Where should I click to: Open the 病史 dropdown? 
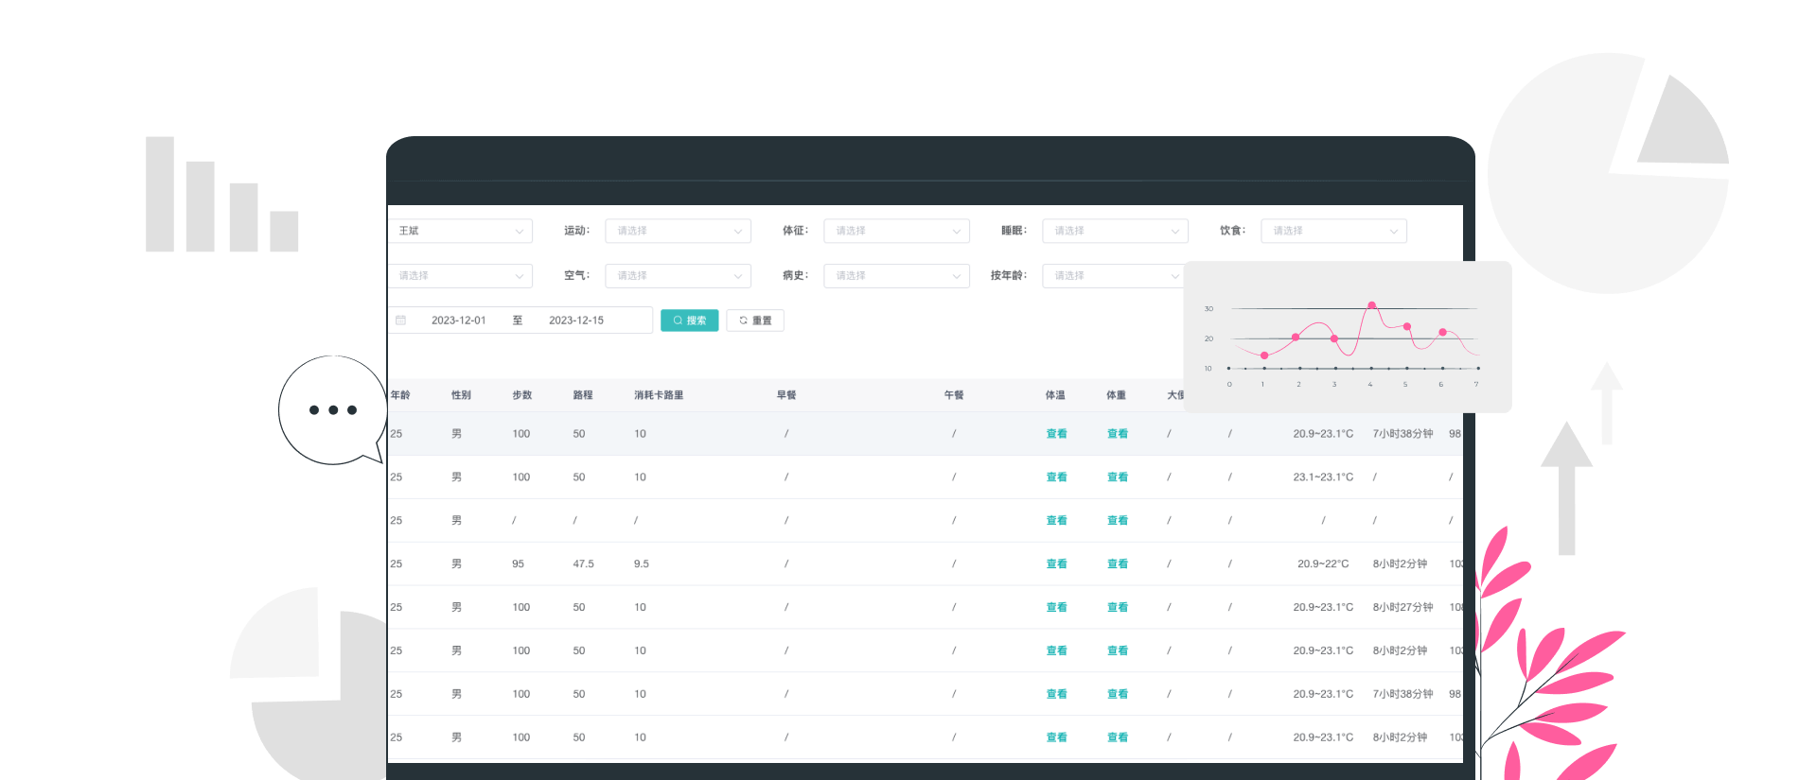pos(896,275)
